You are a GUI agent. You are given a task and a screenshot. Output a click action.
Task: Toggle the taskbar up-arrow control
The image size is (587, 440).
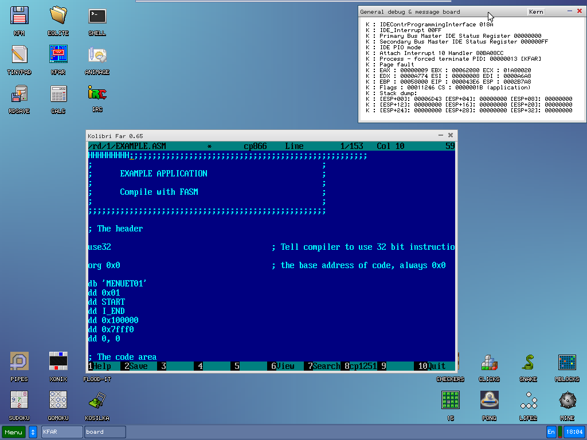33,431
